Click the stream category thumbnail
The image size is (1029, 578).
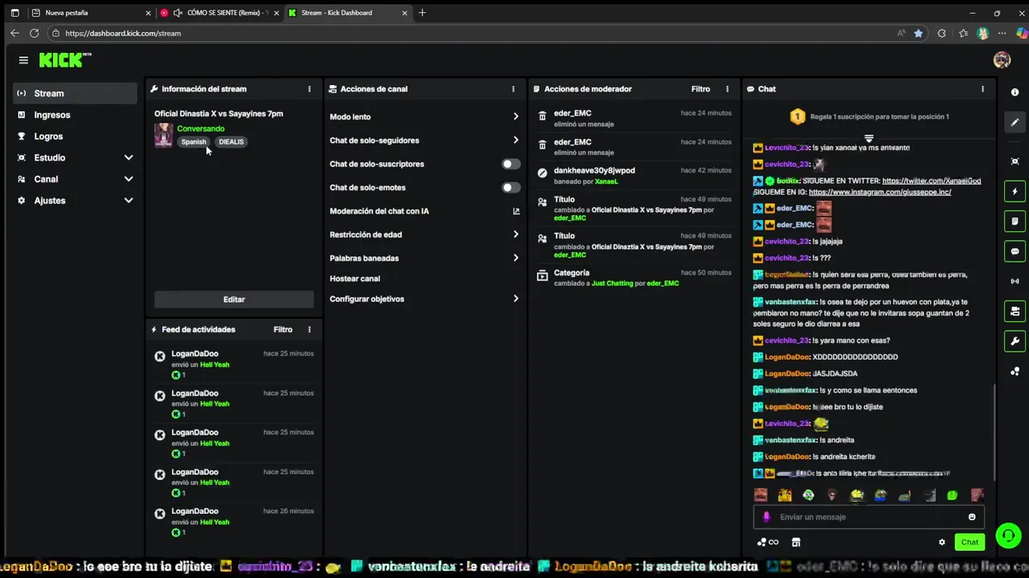163,135
